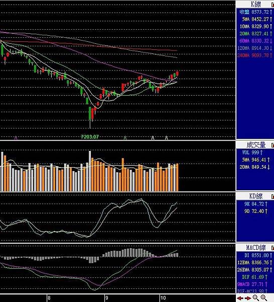This screenshot has width=274, height=302.
Task: Click the first white marker triangle before October
Action: click(153, 138)
